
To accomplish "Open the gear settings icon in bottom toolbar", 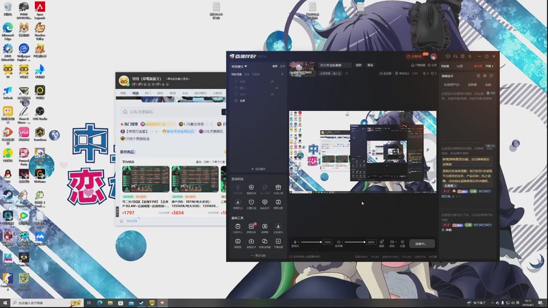I will coord(402,242).
